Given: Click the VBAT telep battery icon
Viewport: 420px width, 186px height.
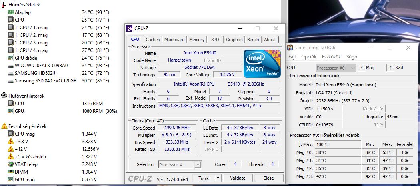Looking at the screenshot, I should [11, 164].
